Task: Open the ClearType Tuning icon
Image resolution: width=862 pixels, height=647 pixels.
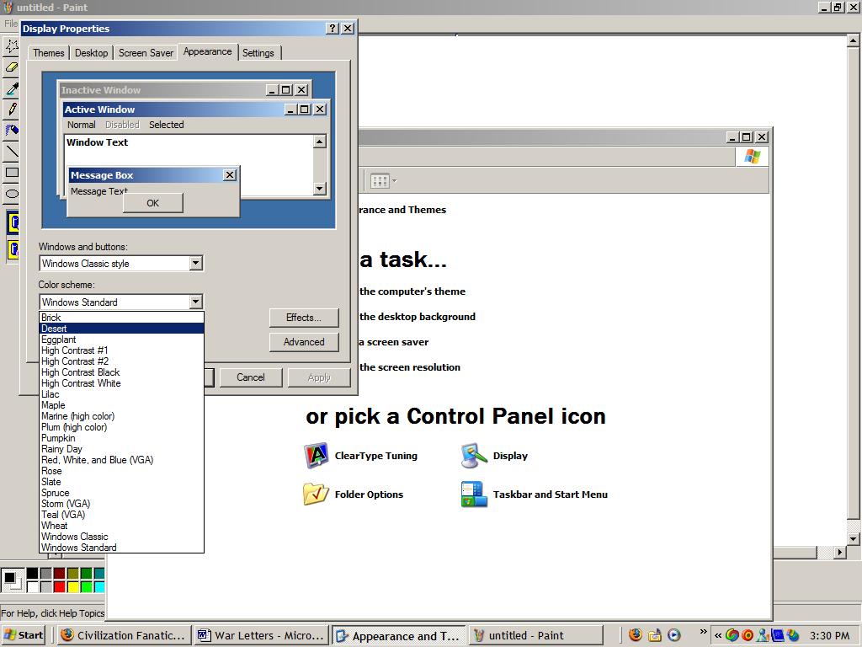Action: pos(317,456)
